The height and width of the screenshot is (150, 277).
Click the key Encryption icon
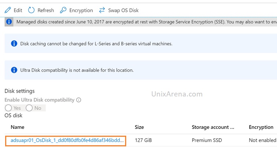click(x=63, y=10)
